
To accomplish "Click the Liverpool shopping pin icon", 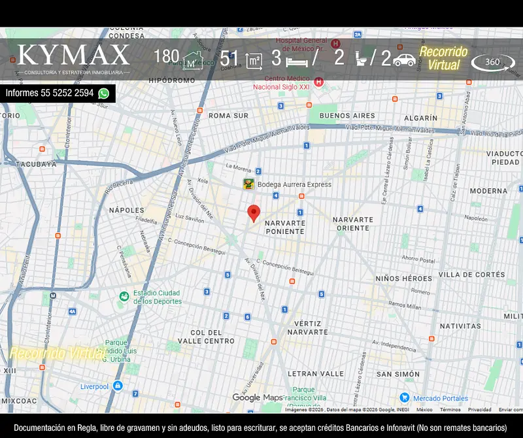I will pos(118,386).
